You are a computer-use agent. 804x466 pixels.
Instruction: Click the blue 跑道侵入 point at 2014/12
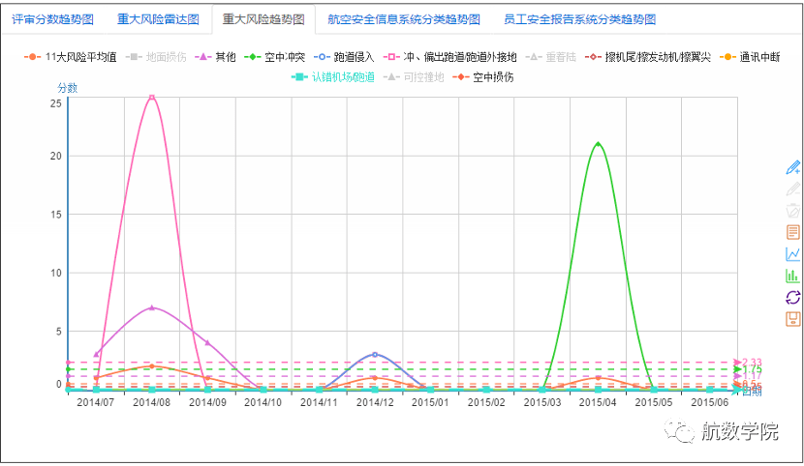click(375, 355)
